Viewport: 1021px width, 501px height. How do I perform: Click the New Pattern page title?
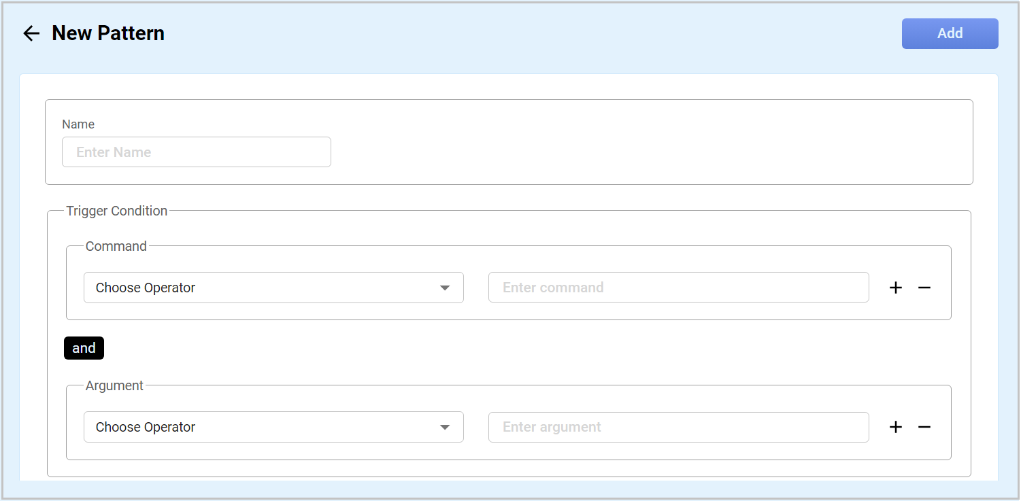point(108,33)
